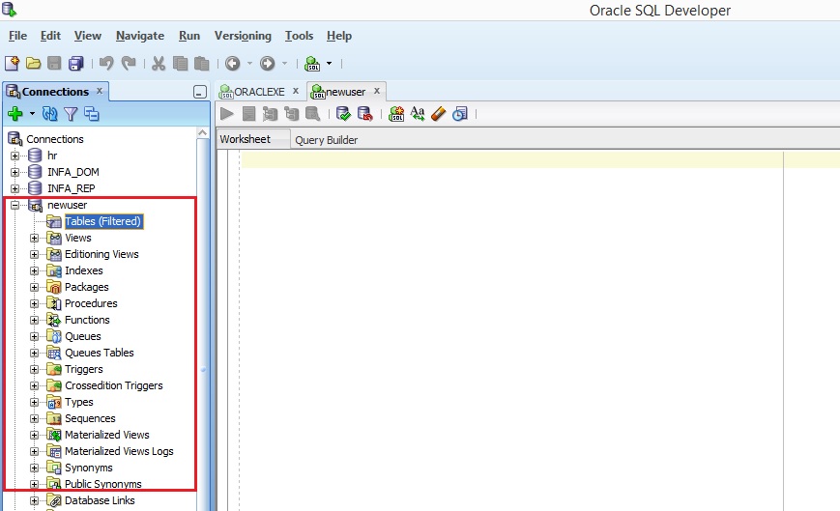Close the newuser worksheet tab
This screenshot has height=511, width=840.
[x=377, y=91]
